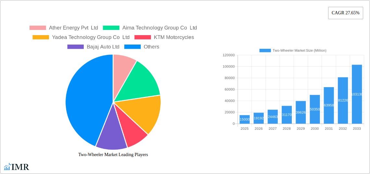Click the 20000 y-axis label
370x174 pixels.
(229, 112)
